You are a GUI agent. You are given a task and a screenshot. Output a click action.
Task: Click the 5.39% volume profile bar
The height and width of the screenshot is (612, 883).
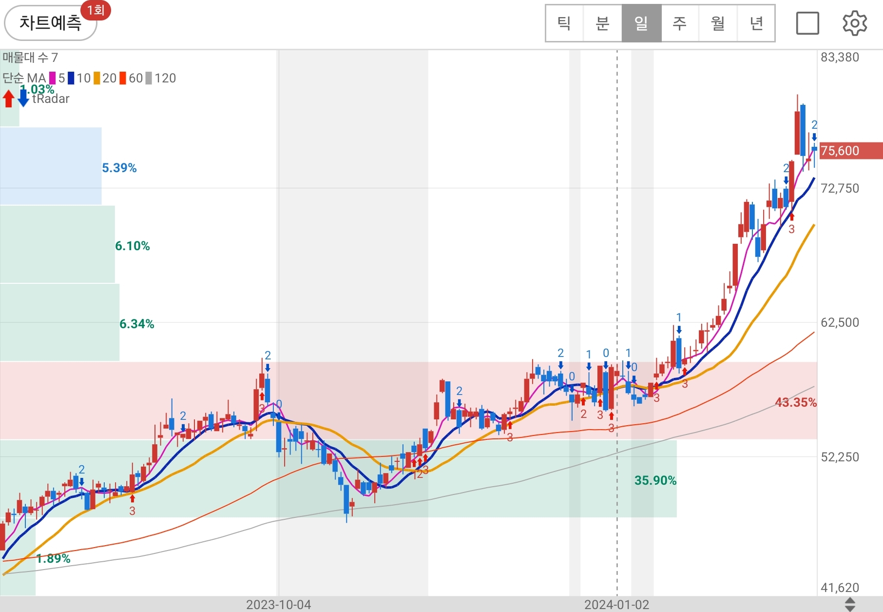[51, 166]
